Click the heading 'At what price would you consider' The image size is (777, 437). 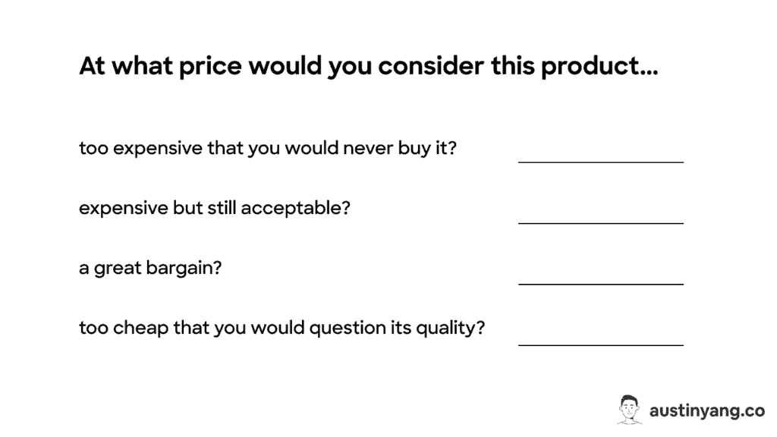pyautogui.click(x=281, y=67)
